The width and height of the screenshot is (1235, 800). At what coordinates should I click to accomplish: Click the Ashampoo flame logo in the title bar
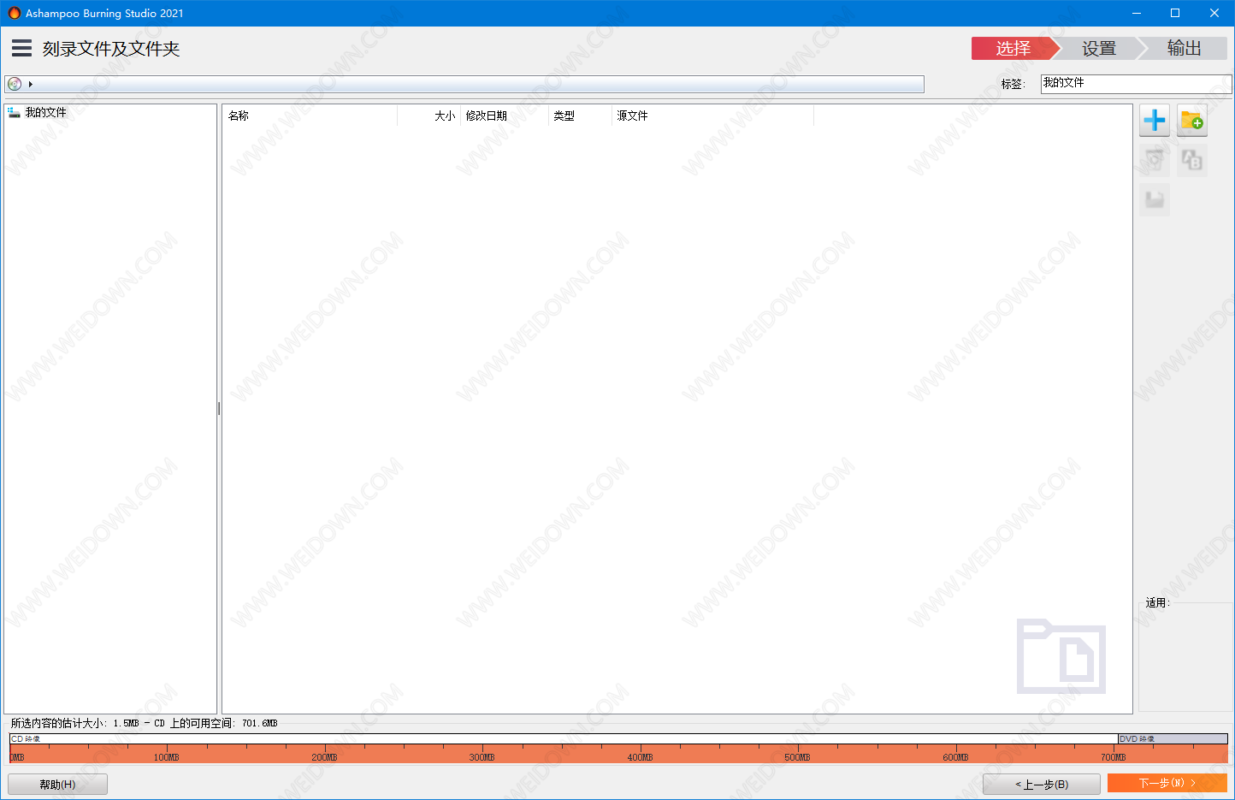coord(14,13)
